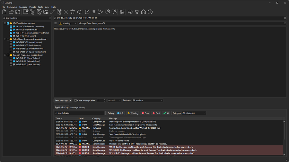Click the Add computer monitor icon
The image size is (289, 162).
tap(26, 12)
